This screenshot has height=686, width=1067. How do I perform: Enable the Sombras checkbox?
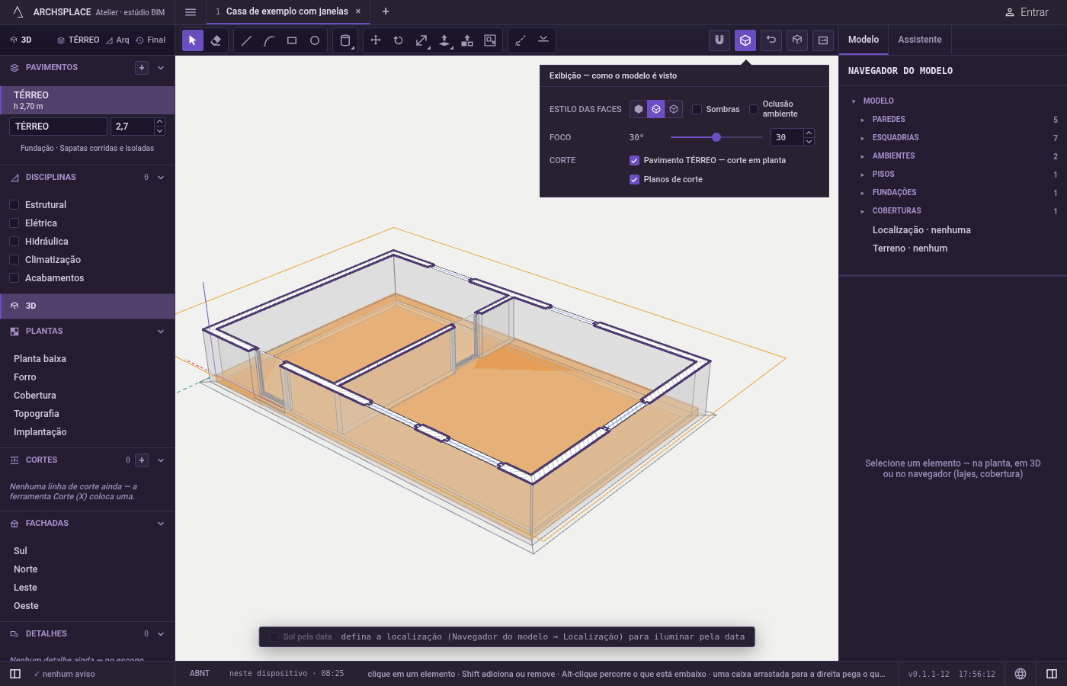tap(697, 109)
